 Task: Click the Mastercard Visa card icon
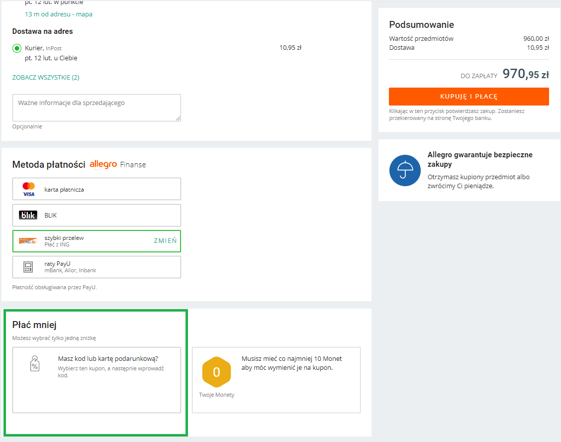coord(28,189)
